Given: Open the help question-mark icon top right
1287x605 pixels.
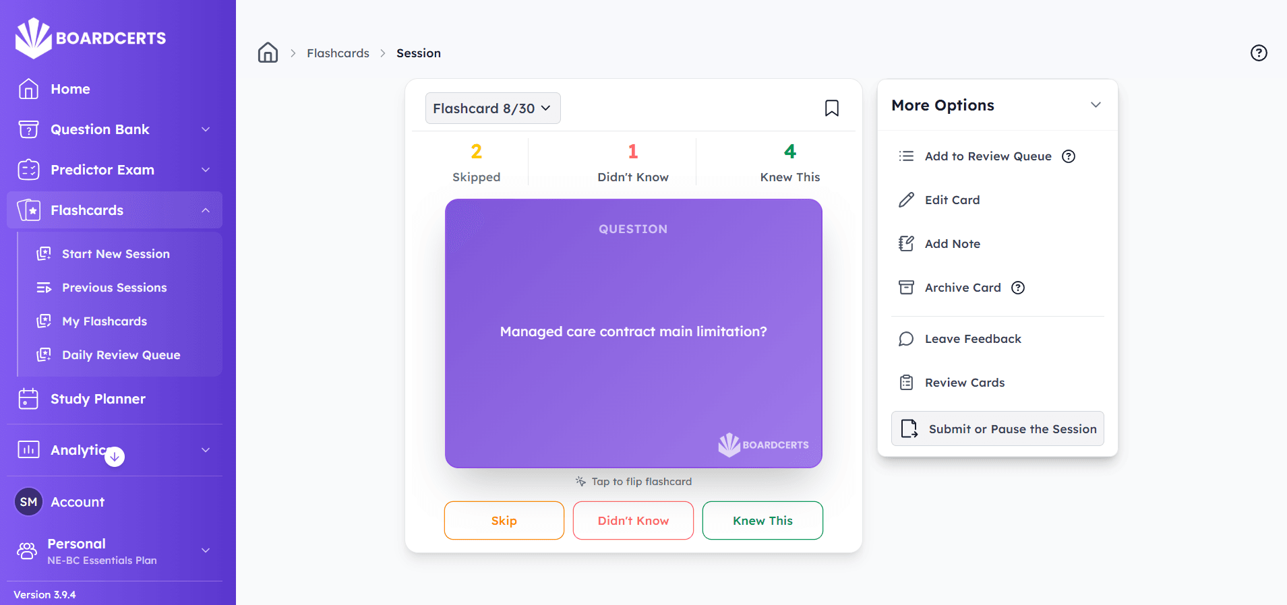Looking at the screenshot, I should 1259,53.
